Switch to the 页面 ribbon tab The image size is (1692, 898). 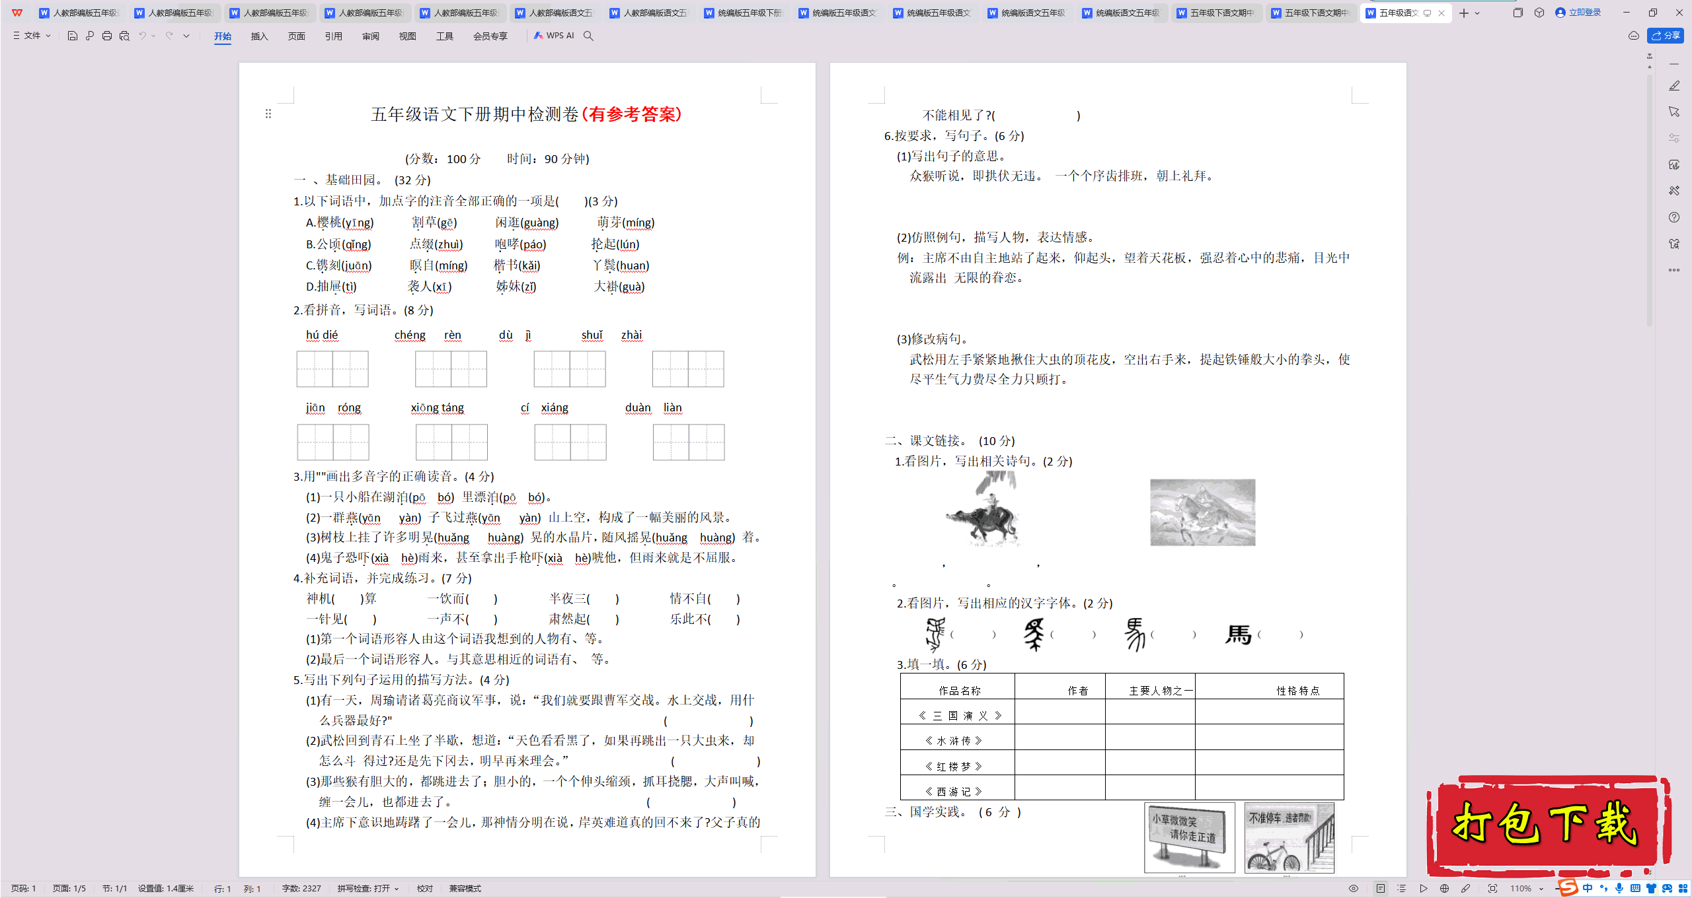tap(297, 36)
